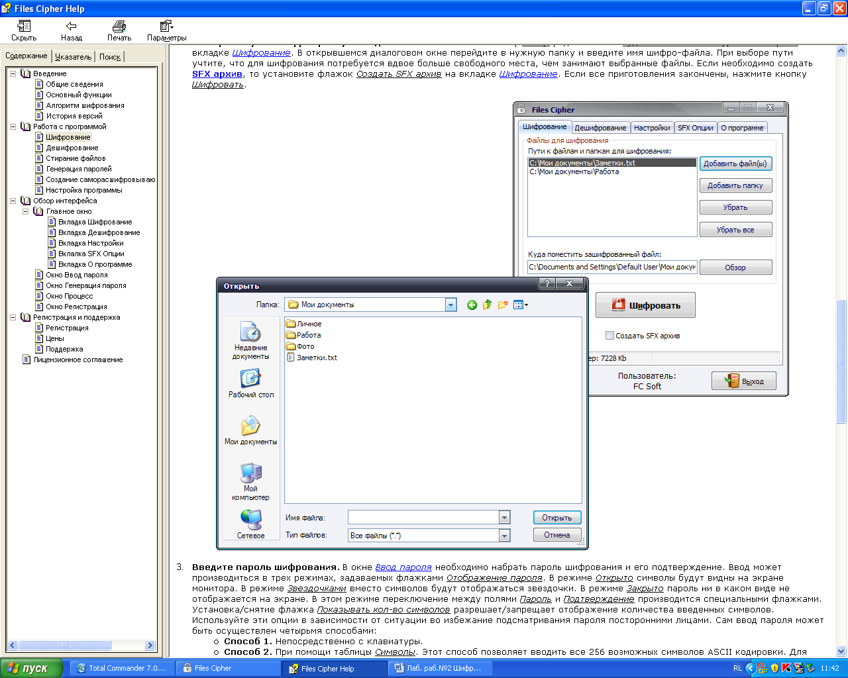Switch to the Содержание tab

click(x=26, y=56)
